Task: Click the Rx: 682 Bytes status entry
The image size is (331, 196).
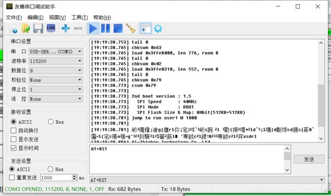Action: [125, 189]
